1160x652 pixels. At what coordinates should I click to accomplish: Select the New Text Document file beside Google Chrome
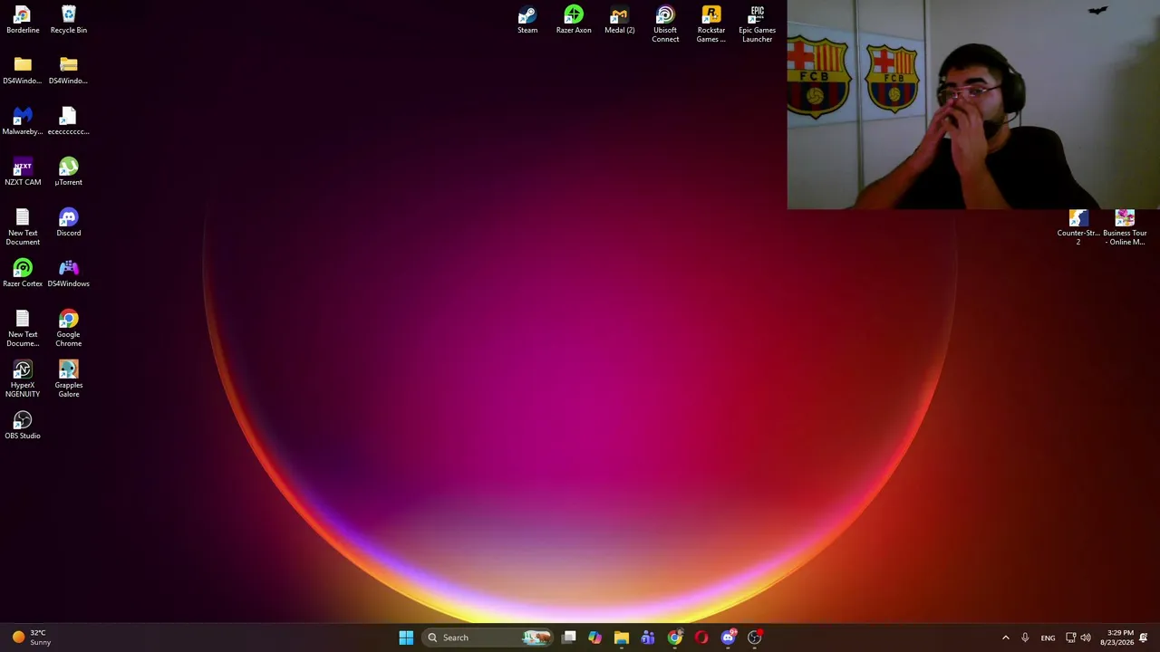coord(23,329)
